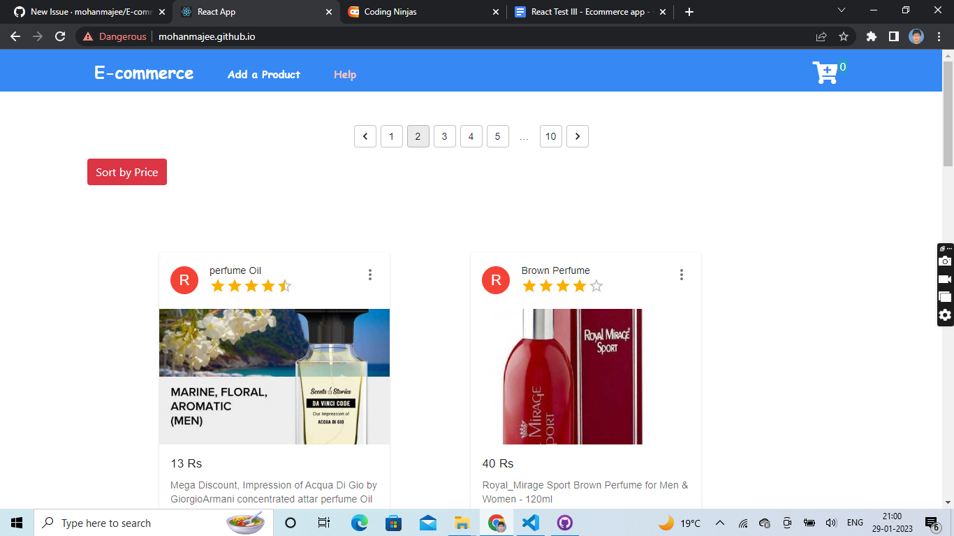Go to previous page arrow in pagination
Image resolution: width=954 pixels, height=536 pixels.
pyautogui.click(x=365, y=136)
